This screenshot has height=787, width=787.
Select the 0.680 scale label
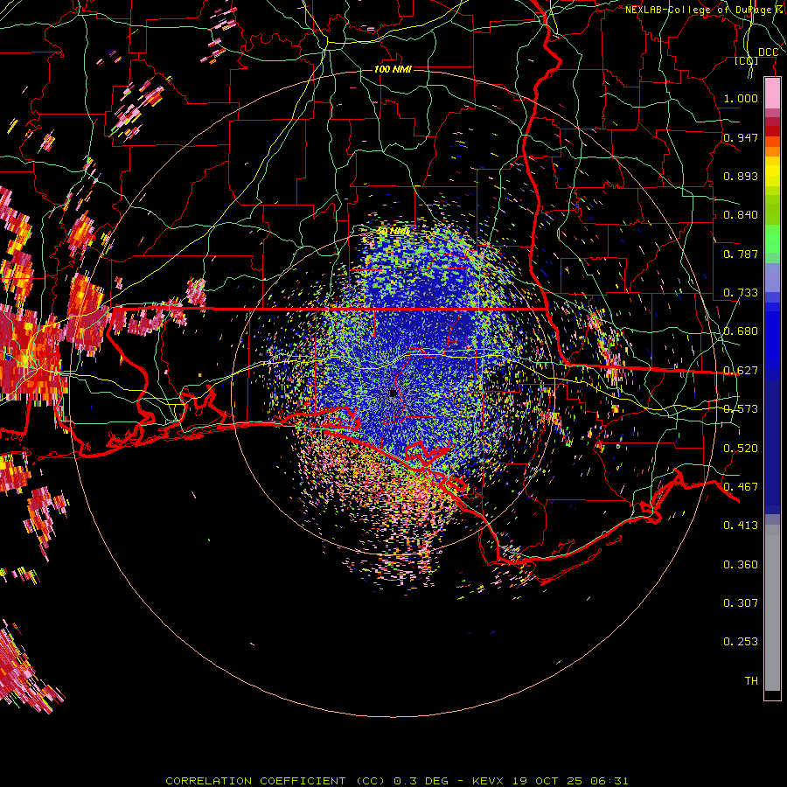[741, 331]
